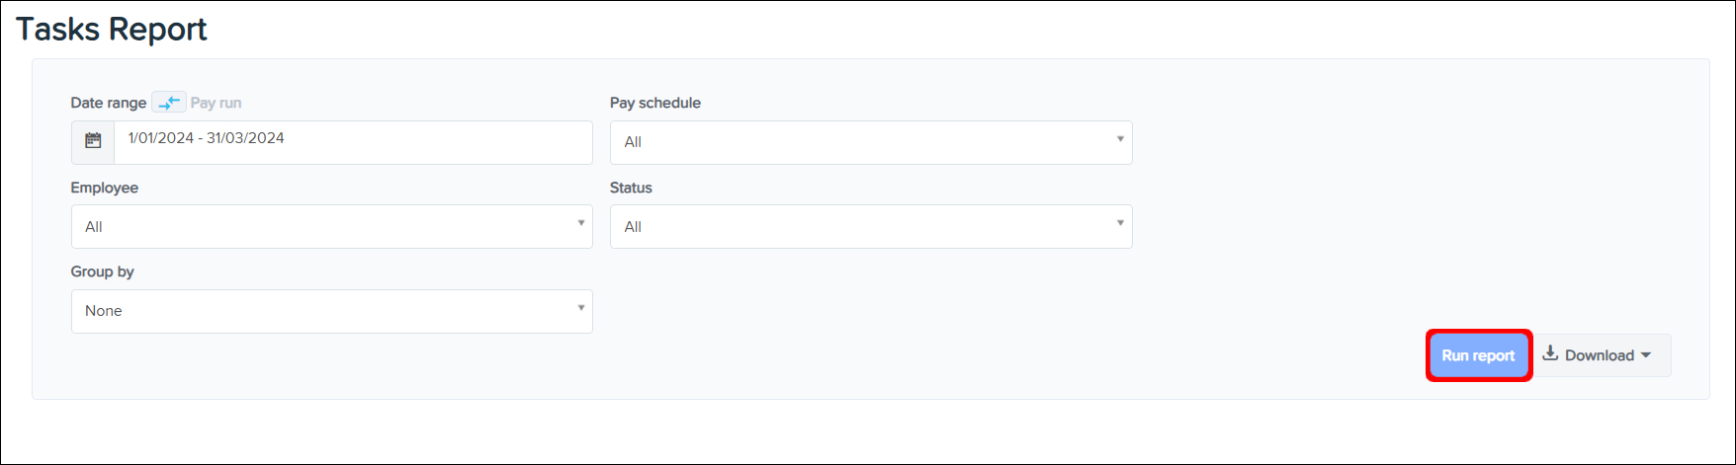The image size is (1736, 465).
Task: Click the Group by field label
Action: point(102,271)
